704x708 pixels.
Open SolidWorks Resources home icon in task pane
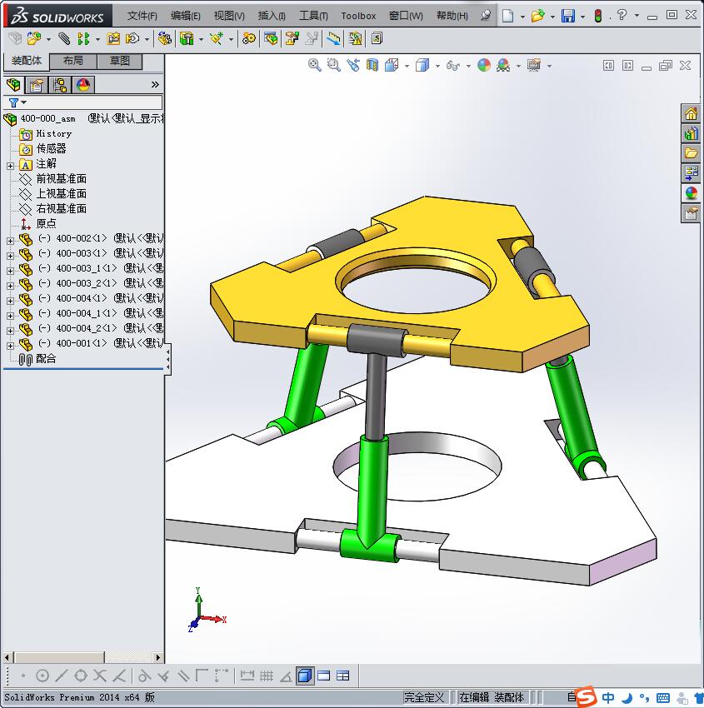[x=691, y=114]
